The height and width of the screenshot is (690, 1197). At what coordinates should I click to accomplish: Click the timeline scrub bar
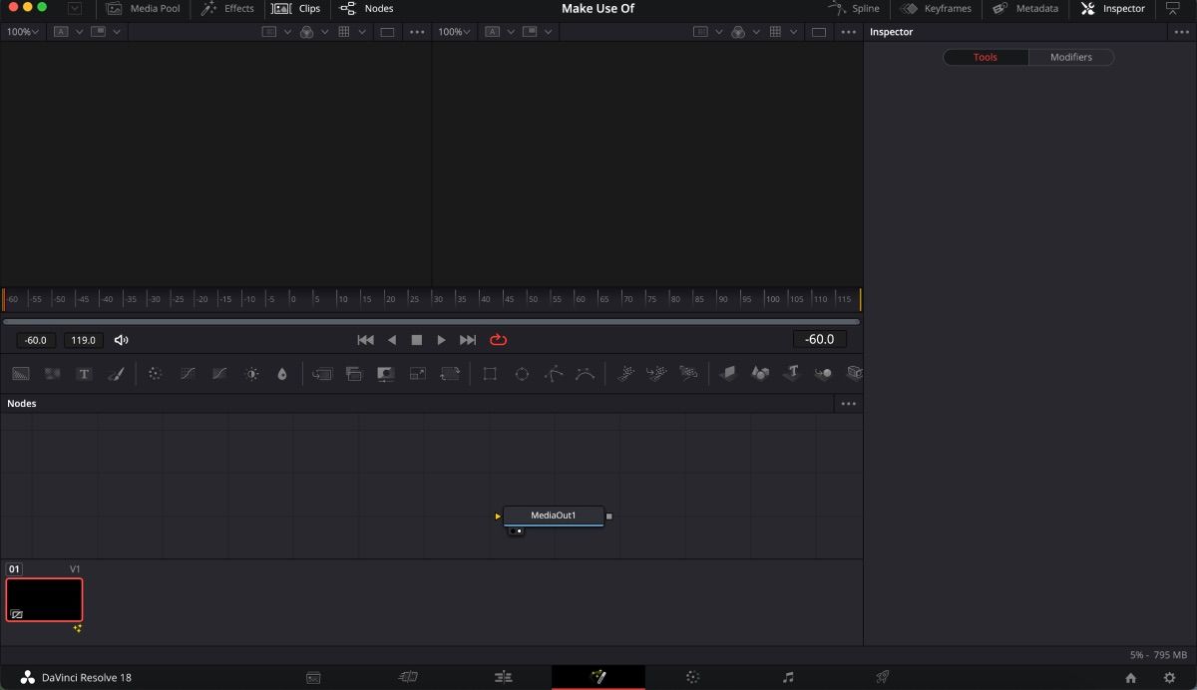[x=431, y=321]
